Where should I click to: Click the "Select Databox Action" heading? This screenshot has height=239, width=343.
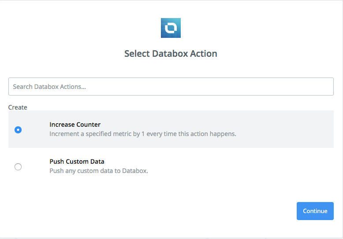tap(171, 54)
